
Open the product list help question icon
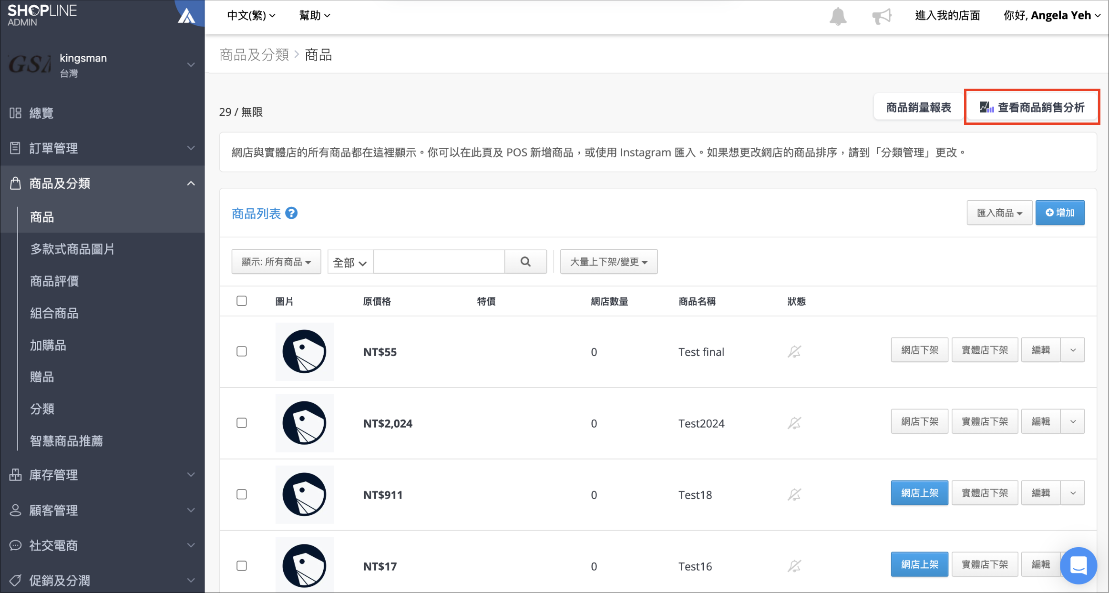[x=291, y=213]
